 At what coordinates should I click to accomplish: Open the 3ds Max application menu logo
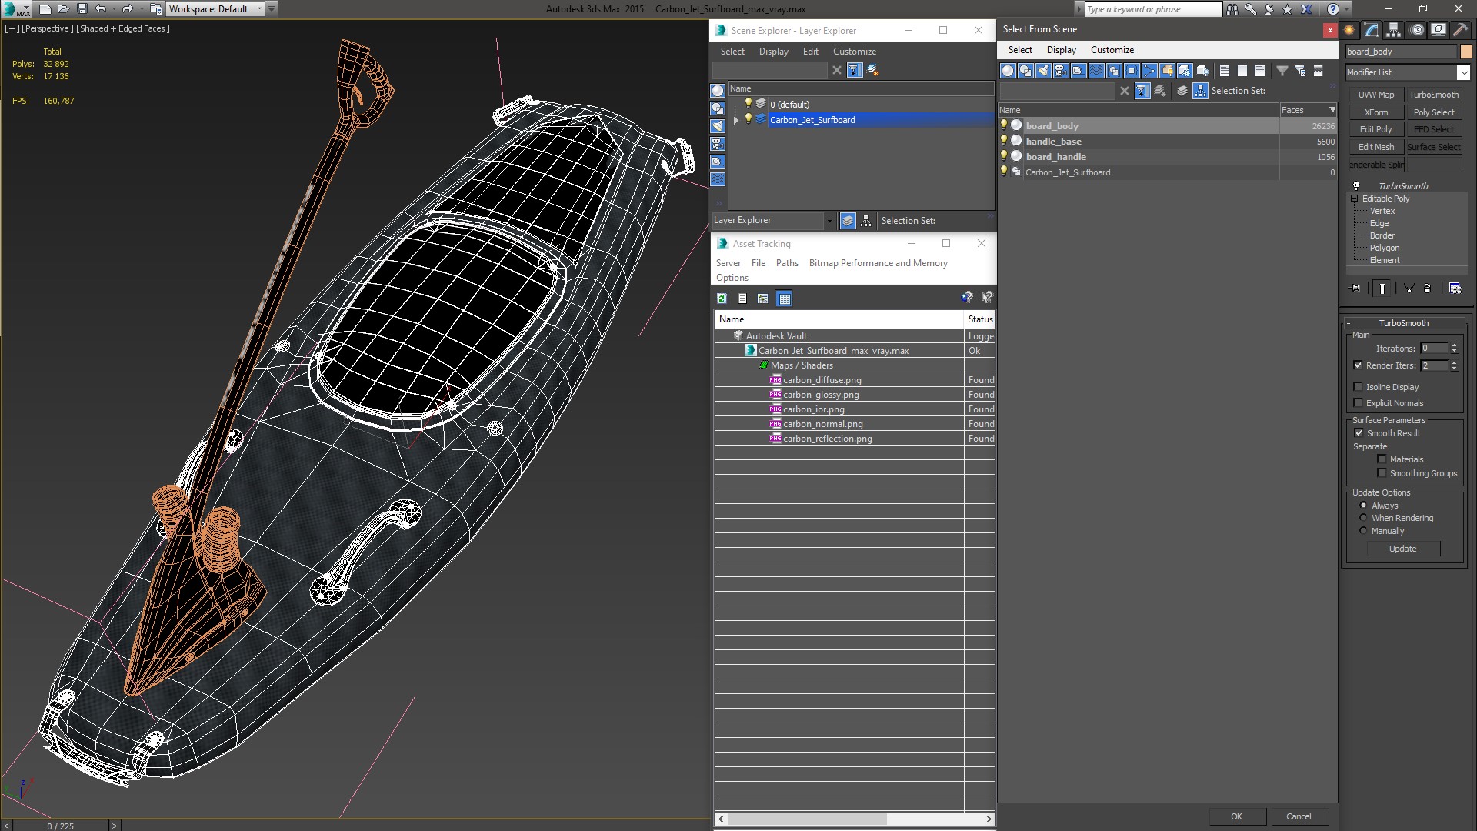point(16,9)
